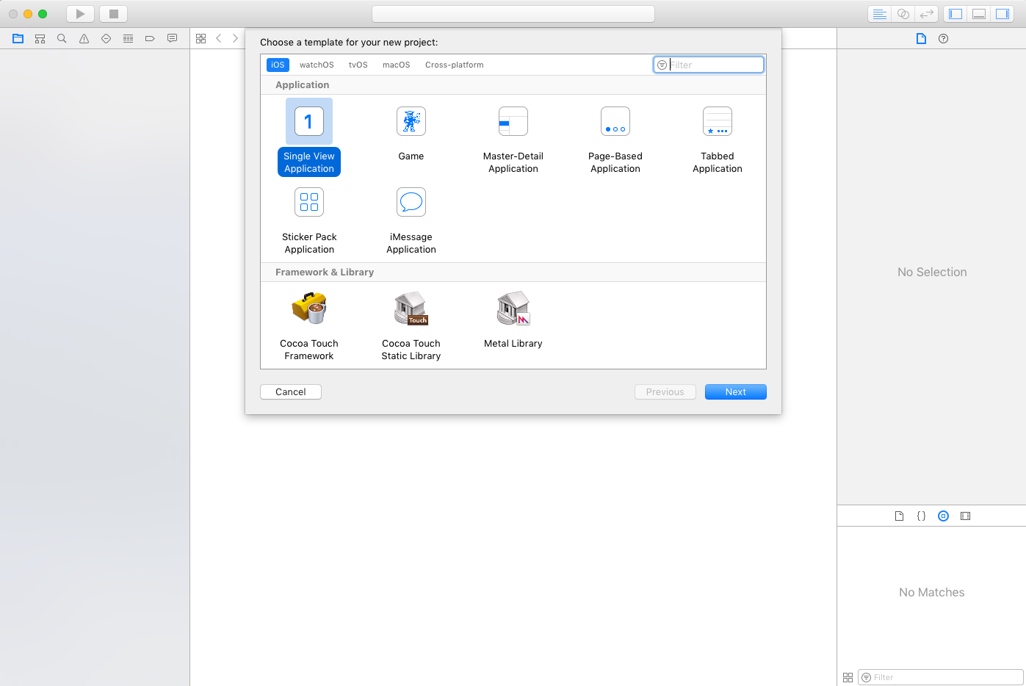Show the Standard editor

879,14
